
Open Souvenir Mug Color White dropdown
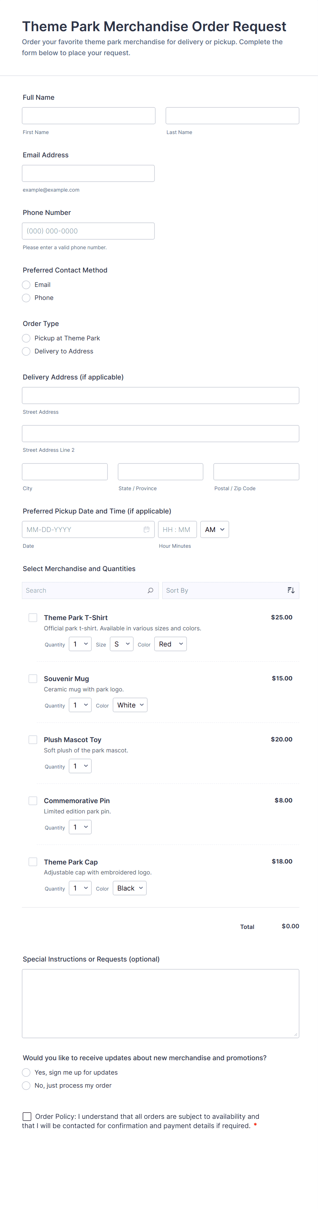130,705
